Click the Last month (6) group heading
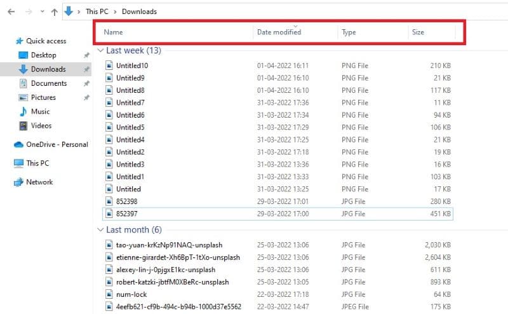The width and height of the screenshot is (508, 314). [x=134, y=229]
